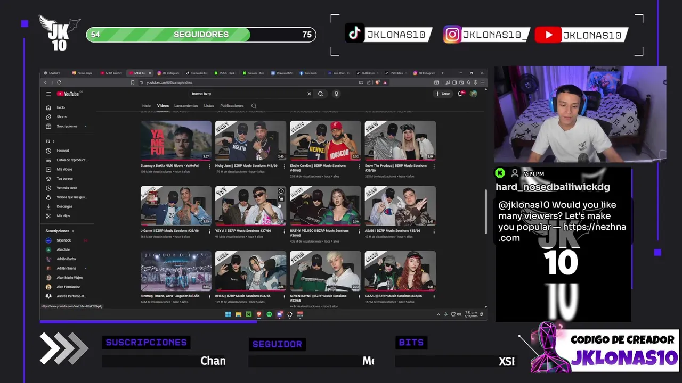This screenshot has height=383, width=682.
Task: Open options menu for L-Gante video
Action: tap(209, 231)
